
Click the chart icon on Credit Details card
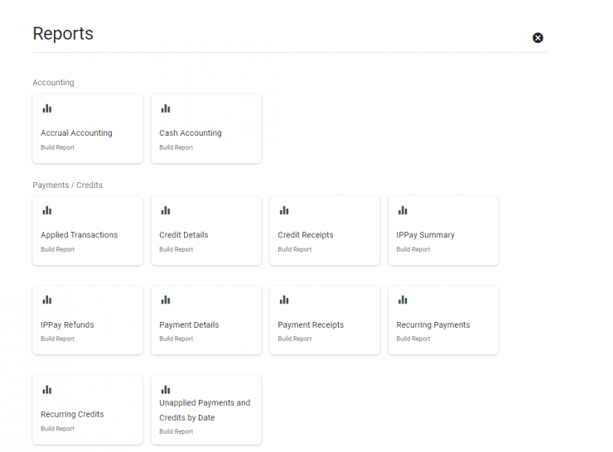point(166,210)
